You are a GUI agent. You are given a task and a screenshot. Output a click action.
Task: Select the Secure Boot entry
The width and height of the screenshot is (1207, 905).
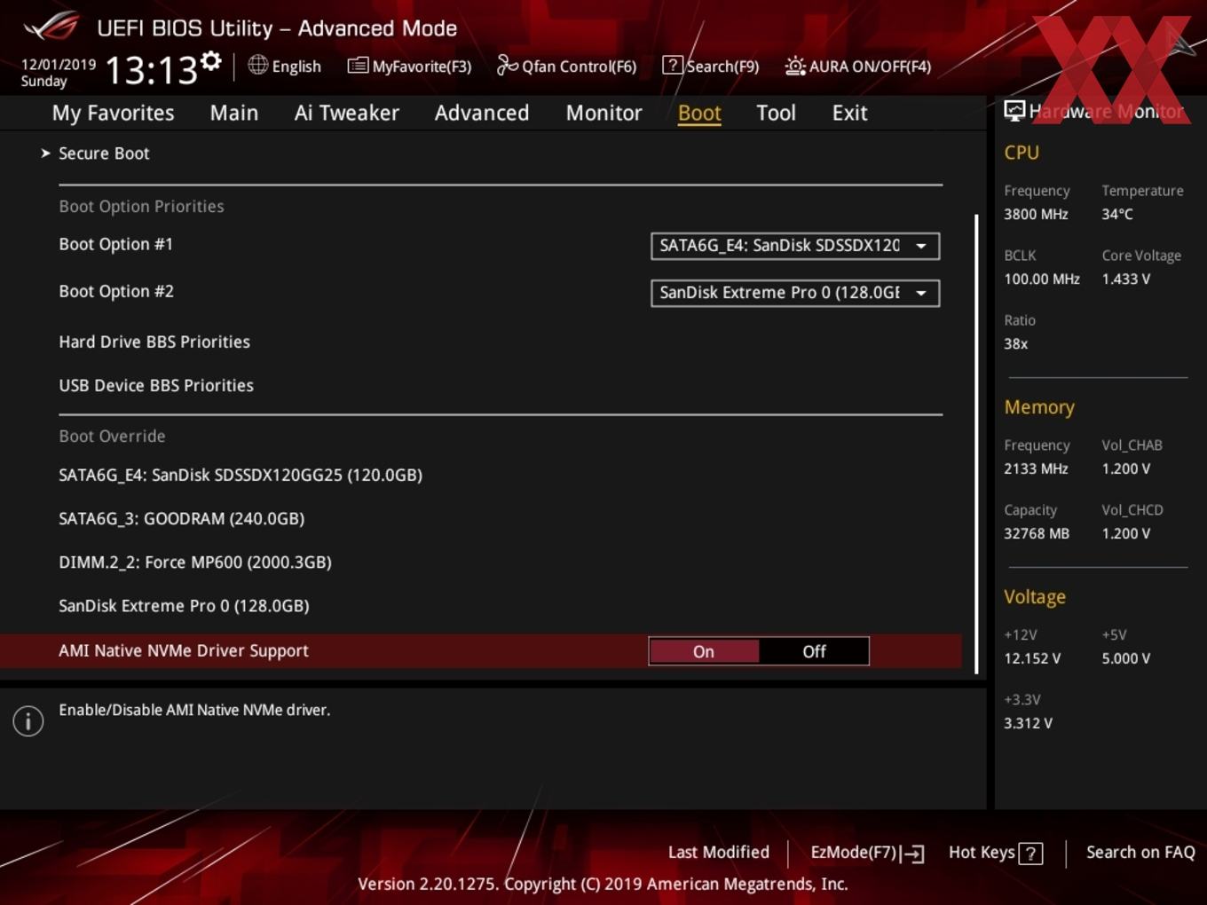pos(104,153)
